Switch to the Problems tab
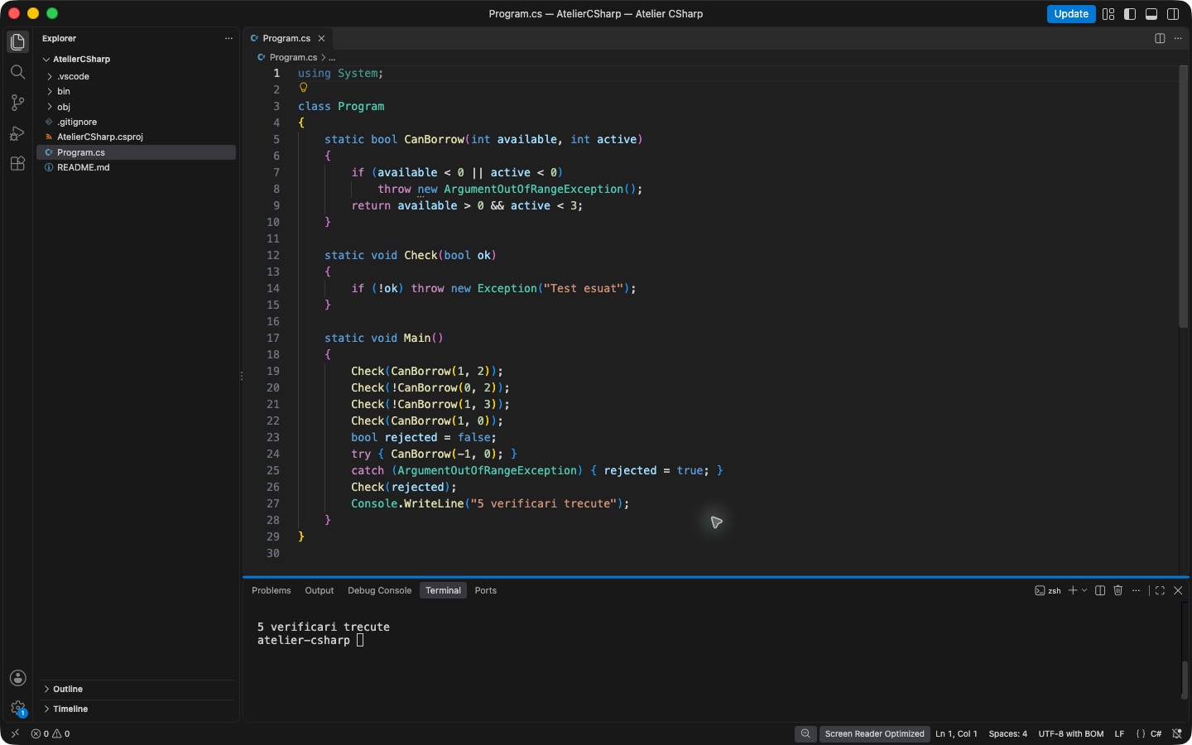This screenshot has height=745, width=1192. [x=272, y=590]
